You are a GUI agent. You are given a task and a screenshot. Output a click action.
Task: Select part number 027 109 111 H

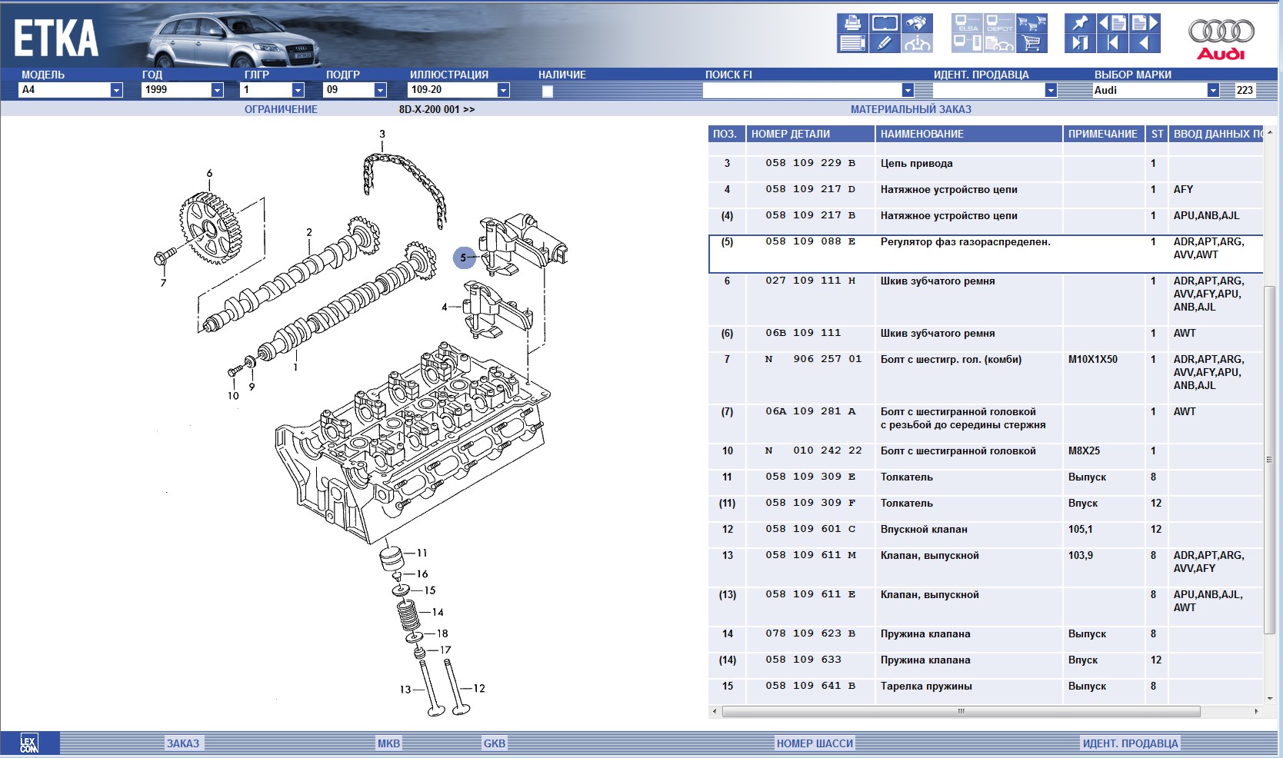pos(810,281)
